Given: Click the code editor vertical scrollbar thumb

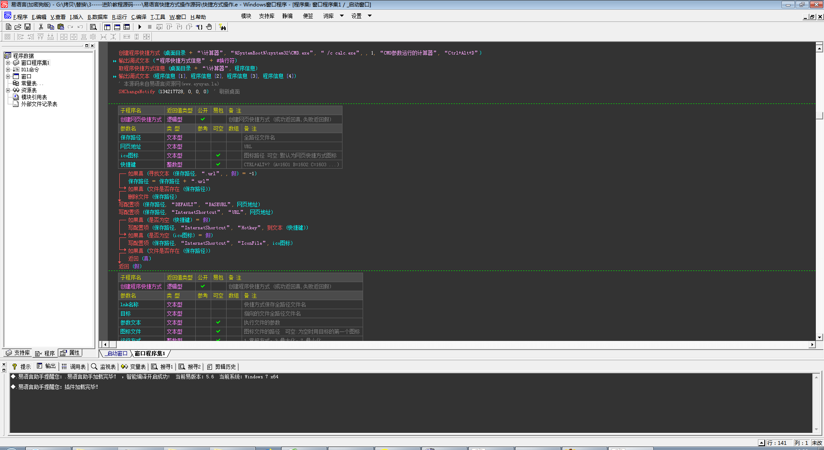Looking at the screenshot, I should coord(819,116).
